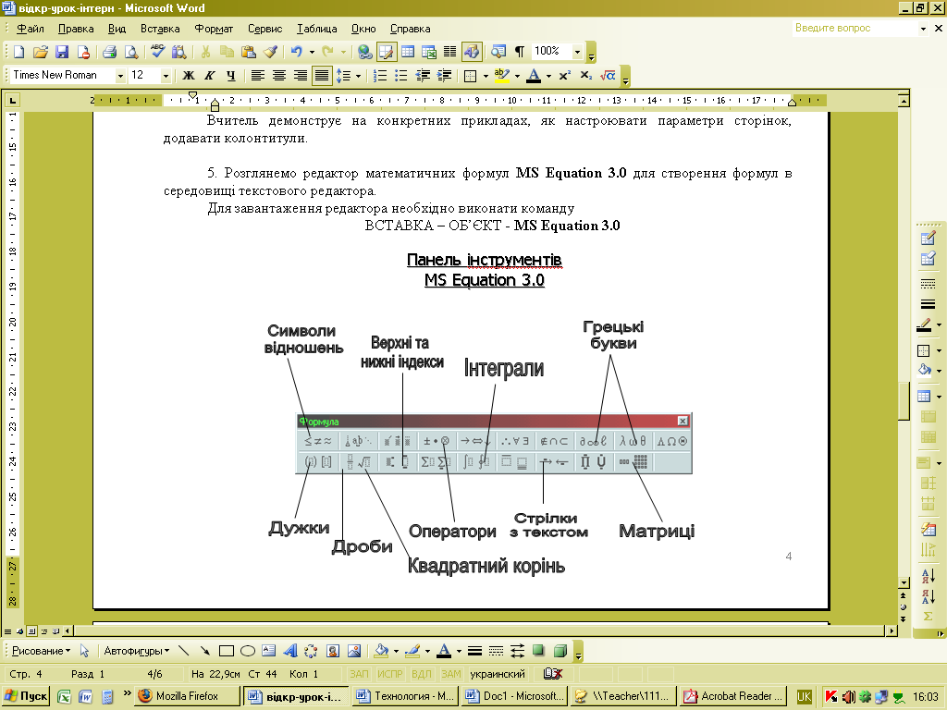Save the document with the floppy disk icon
This screenshot has height=710, width=947.
pos(62,52)
